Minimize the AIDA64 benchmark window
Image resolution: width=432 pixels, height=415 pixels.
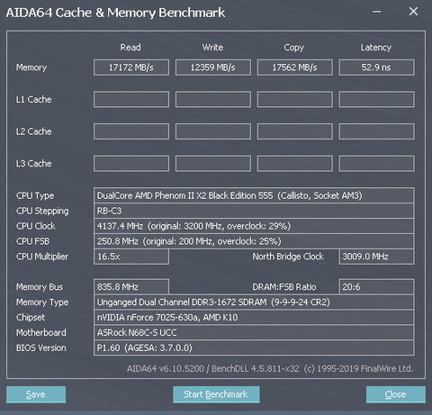(x=376, y=12)
